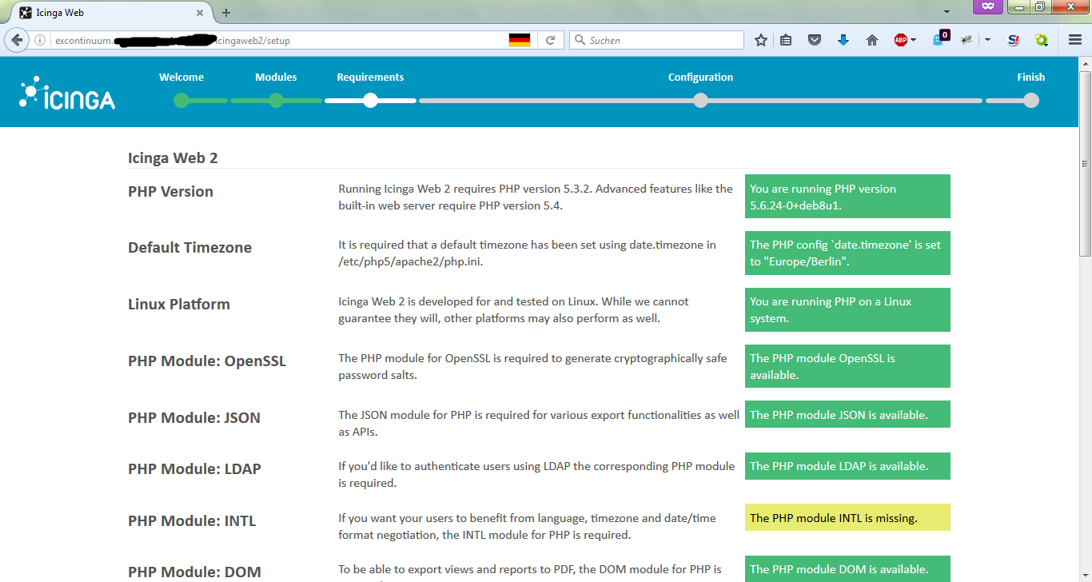
Task: Open the downloads arrow icon
Action: coord(843,40)
